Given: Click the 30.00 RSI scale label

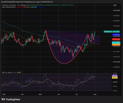Looking at the screenshot, I should point(115,91).
